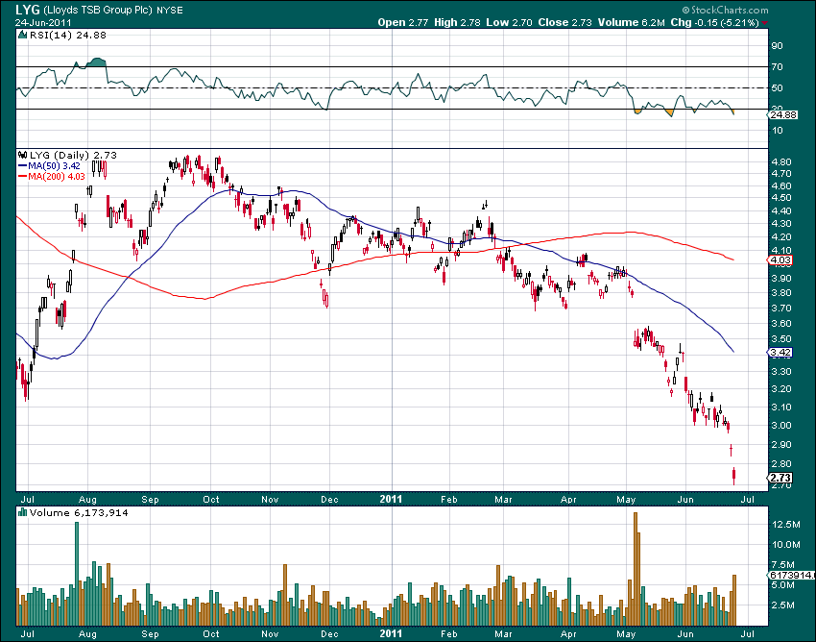Click the 'MA(200) 4.03' legend text
This screenshot has width=816, height=642.
pos(57,177)
